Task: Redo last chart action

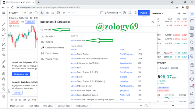Action: coord(73,13)
